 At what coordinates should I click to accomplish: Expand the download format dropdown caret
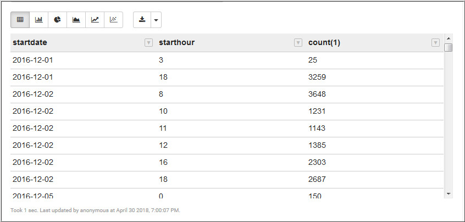coord(156,20)
